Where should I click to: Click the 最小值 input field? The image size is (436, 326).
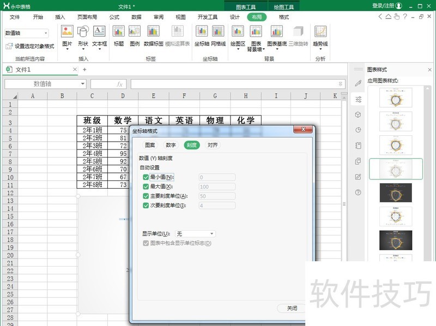(x=217, y=177)
